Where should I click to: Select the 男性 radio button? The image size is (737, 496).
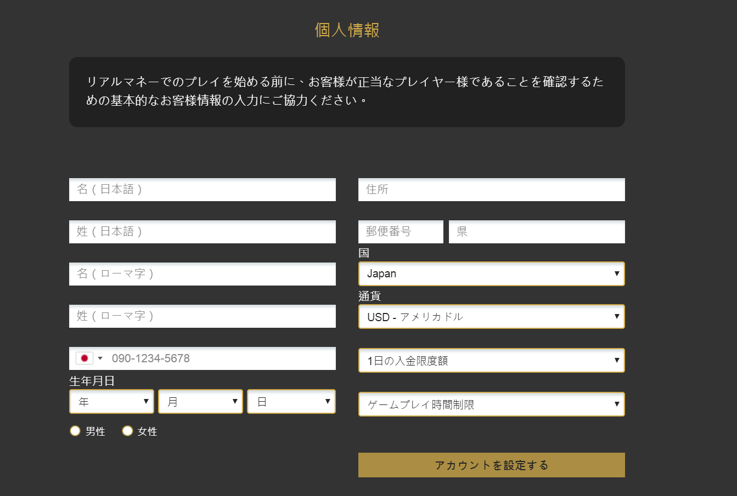click(75, 431)
